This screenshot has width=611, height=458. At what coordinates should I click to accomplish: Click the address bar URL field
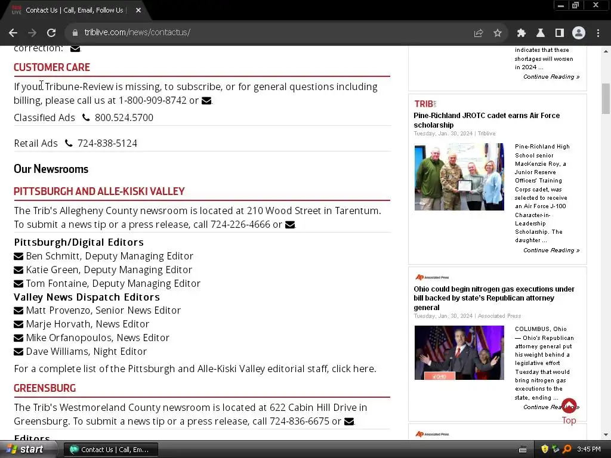pos(273,33)
